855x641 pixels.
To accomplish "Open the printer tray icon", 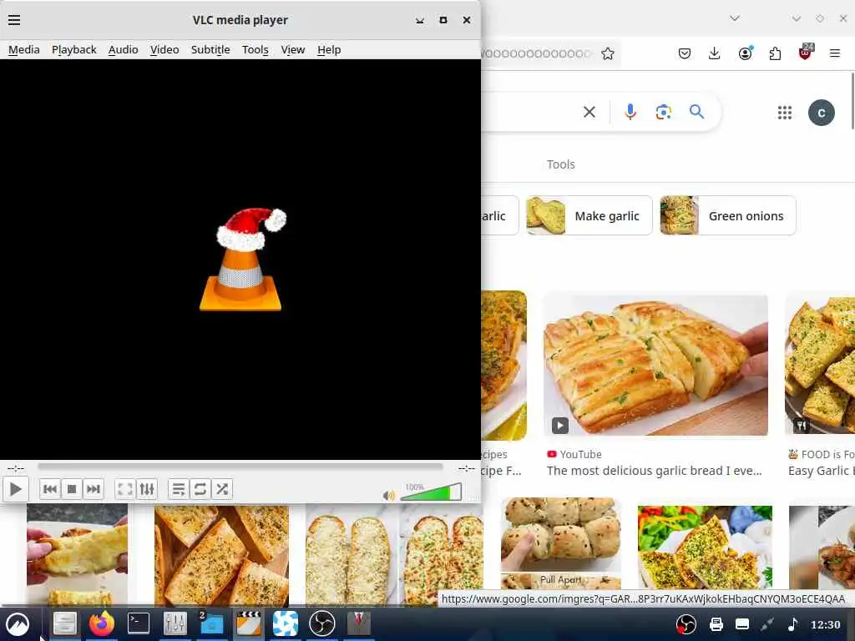I will pos(716,624).
